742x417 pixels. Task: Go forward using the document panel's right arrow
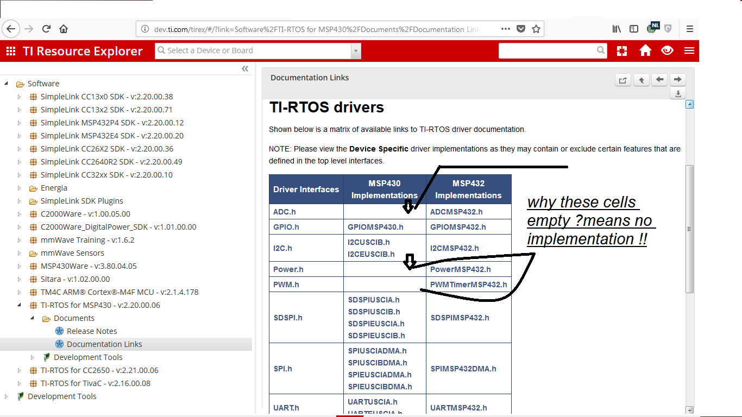point(677,79)
